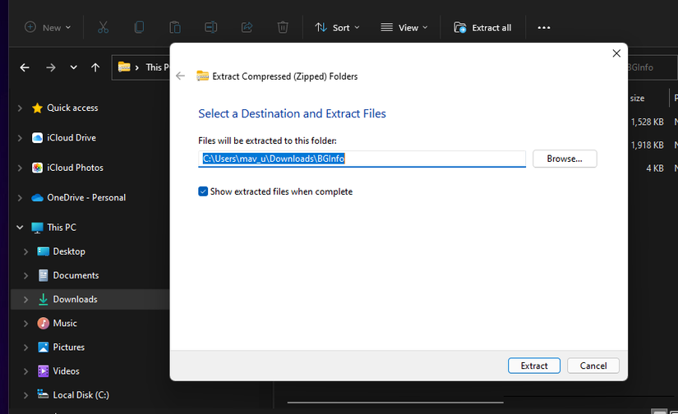Click the Delete trash icon
This screenshot has height=414, width=678.
click(x=283, y=28)
